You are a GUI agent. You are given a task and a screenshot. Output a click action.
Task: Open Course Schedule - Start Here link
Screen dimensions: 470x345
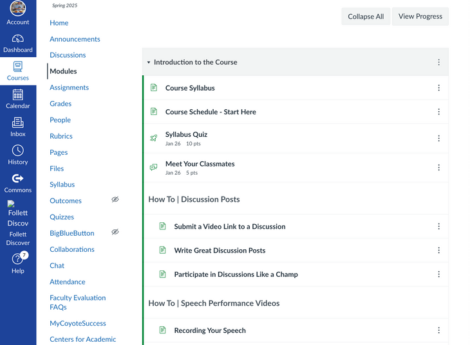click(x=211, y=112)
